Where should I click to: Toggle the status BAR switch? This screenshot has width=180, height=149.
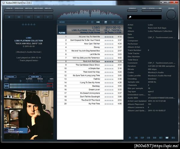157,11
